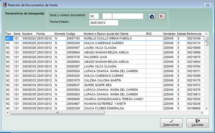Click the vertical scrollbar down arrow
The height and width of the screenshot is (133, 215).
pyautogui.click(x=207, y=108)
